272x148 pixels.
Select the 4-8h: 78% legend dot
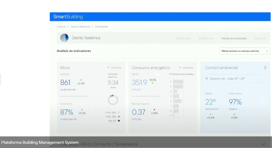coord(119,116)
